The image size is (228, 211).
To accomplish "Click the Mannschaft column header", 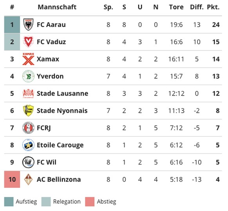I will (x=57, y=7).
